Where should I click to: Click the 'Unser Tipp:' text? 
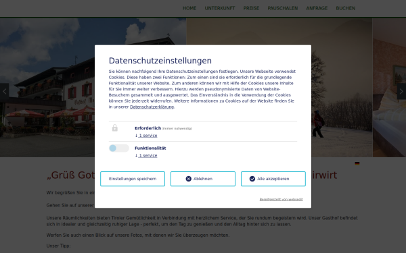[x=58, y=246]
